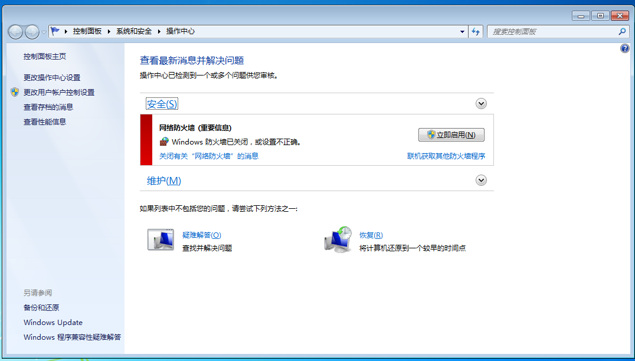The image size is (635, 361).
Task: Open 控制面板主页 in the sidebar
Action: [x=44, y=56]
